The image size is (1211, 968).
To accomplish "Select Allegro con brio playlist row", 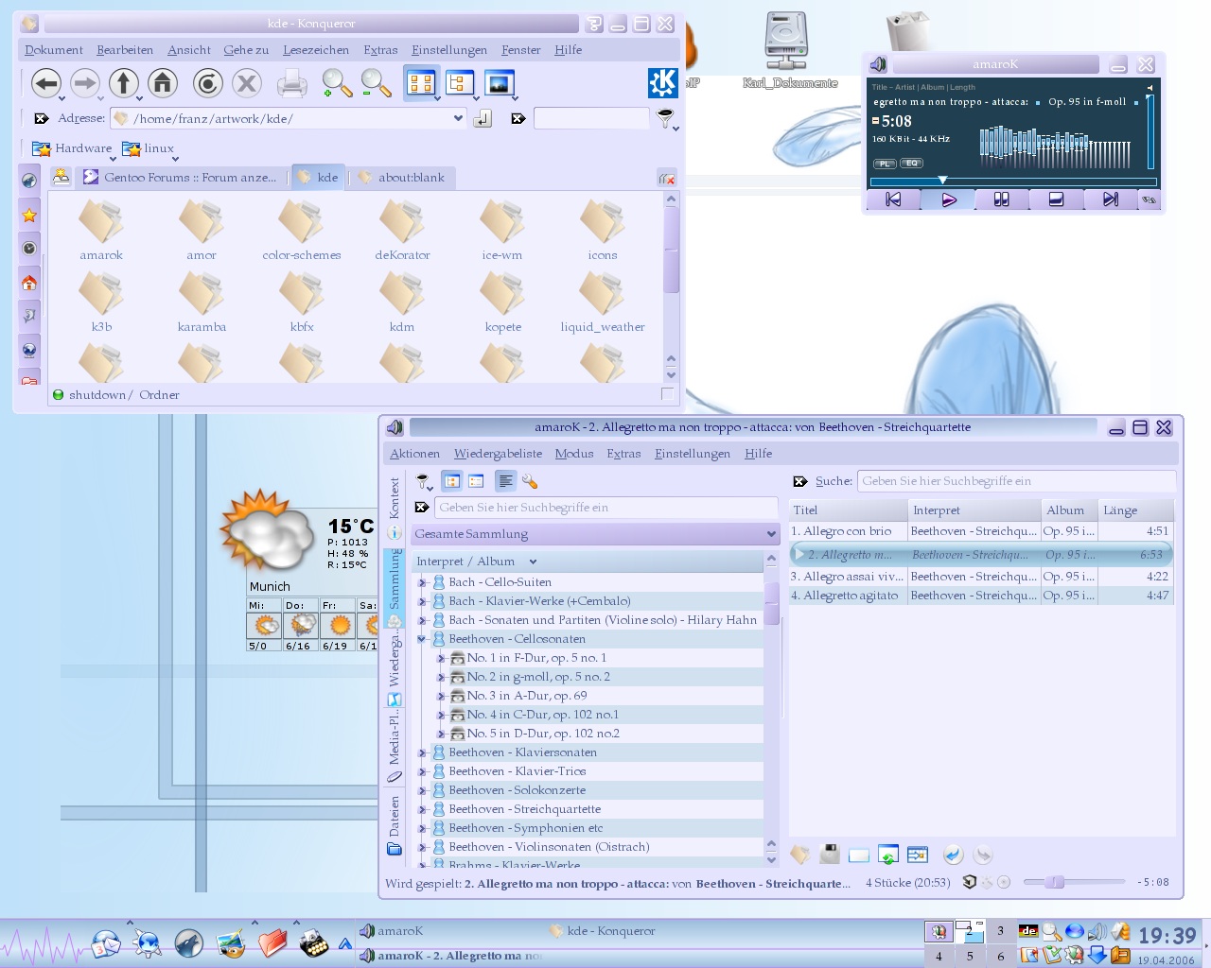I will 981,531.
